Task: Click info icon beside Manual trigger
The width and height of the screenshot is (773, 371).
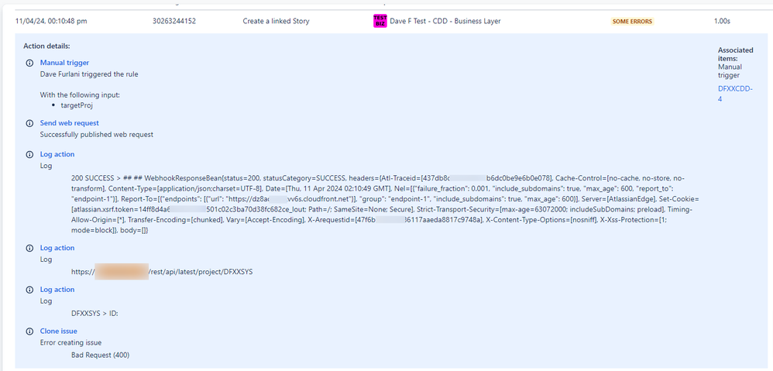Action: pyautogui.click(x=29, y=63)
